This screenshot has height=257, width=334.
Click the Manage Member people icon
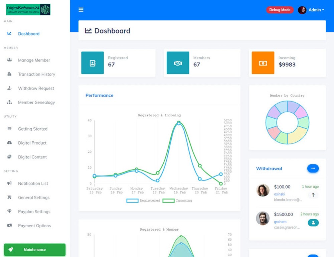(9, 60)
